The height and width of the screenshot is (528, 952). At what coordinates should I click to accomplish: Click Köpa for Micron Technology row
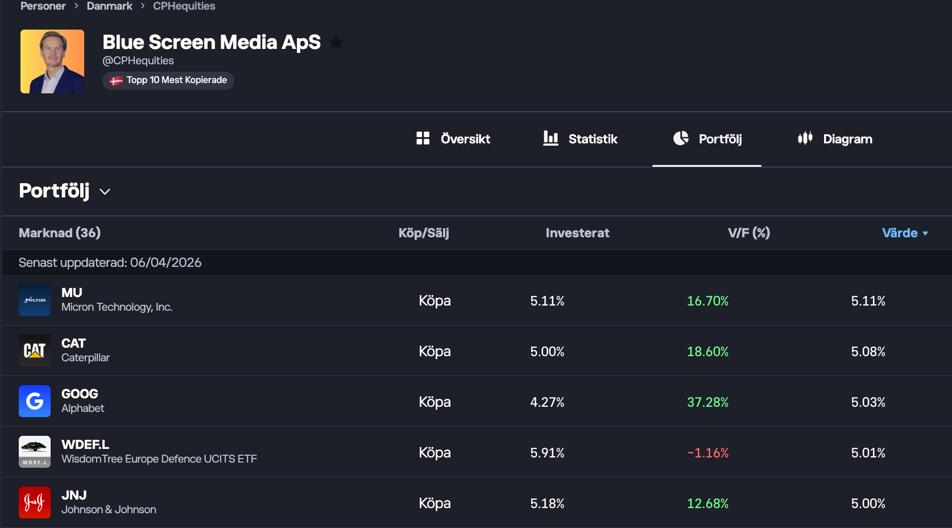click(x=434, y=300)
